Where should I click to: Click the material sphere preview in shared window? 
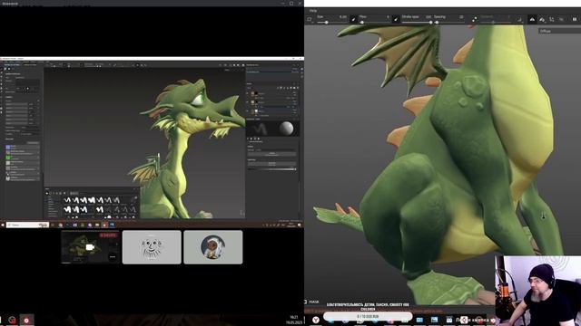287,129
